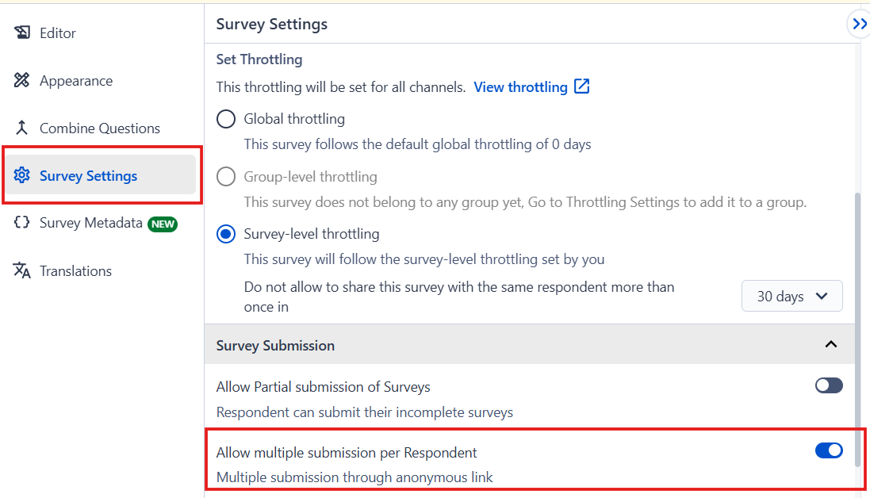The width and height of the screenshot is (870, 498).
Task: Go to Combine Questions in sidebar
Action: pos(99,128)
